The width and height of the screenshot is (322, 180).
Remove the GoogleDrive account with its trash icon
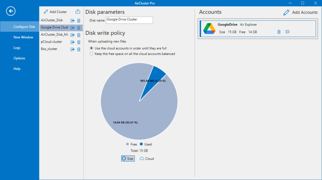click(x=279, y=32)
